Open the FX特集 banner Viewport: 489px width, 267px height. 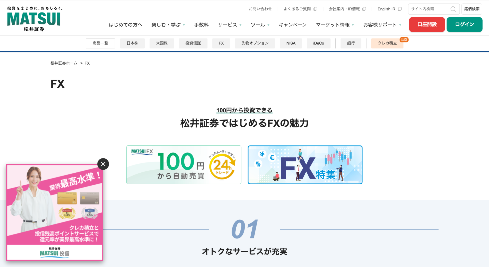[x=305, y=165]
